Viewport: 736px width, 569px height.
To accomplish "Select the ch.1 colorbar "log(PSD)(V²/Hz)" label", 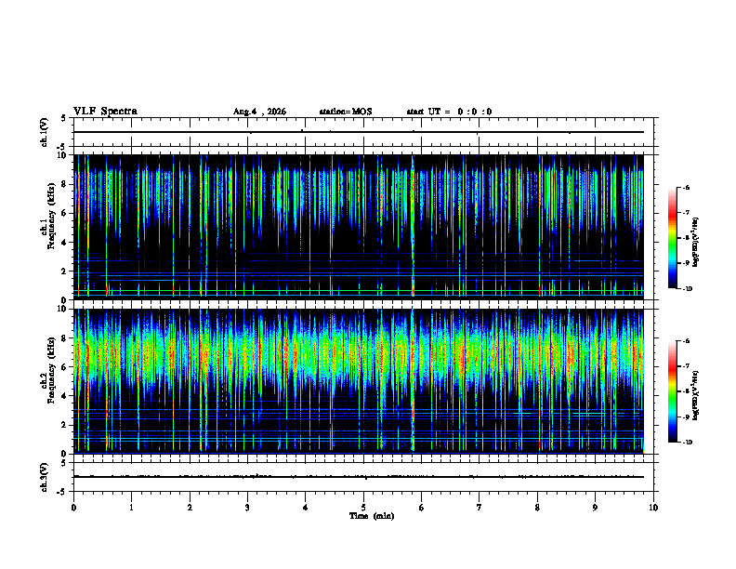I will pyautogui.click(x=696, y=243).
